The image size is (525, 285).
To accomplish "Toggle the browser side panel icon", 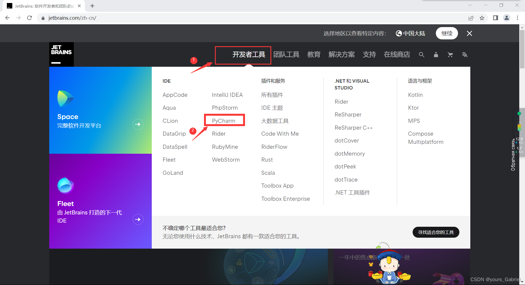I will (495, 18).
